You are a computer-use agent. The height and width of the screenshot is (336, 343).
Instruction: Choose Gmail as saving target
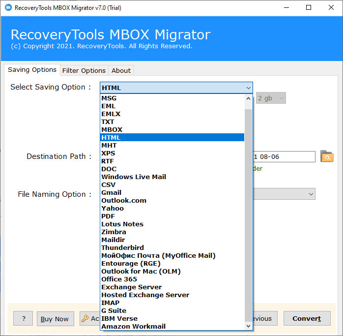coord(172,193)
